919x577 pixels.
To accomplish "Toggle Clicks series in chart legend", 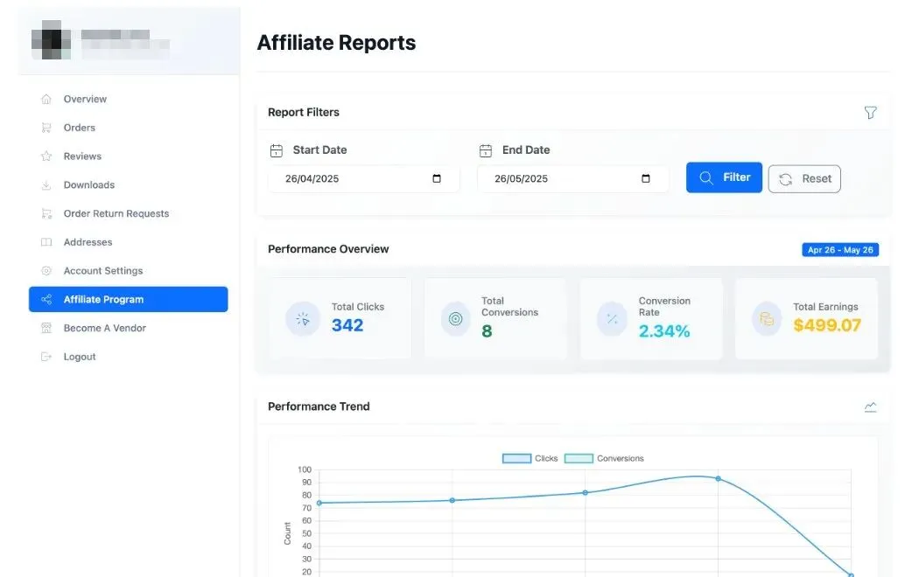I will (530, 458).
